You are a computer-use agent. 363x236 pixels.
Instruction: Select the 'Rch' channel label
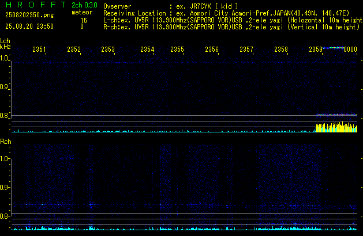(x=6, y=142)
